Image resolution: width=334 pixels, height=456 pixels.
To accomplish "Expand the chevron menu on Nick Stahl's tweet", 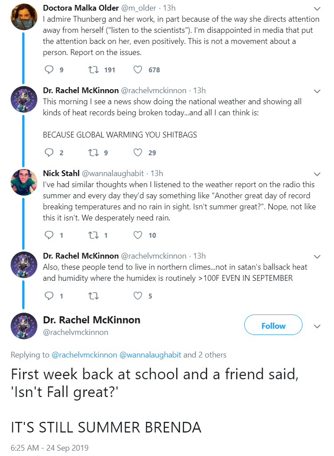I will [317, 174].
